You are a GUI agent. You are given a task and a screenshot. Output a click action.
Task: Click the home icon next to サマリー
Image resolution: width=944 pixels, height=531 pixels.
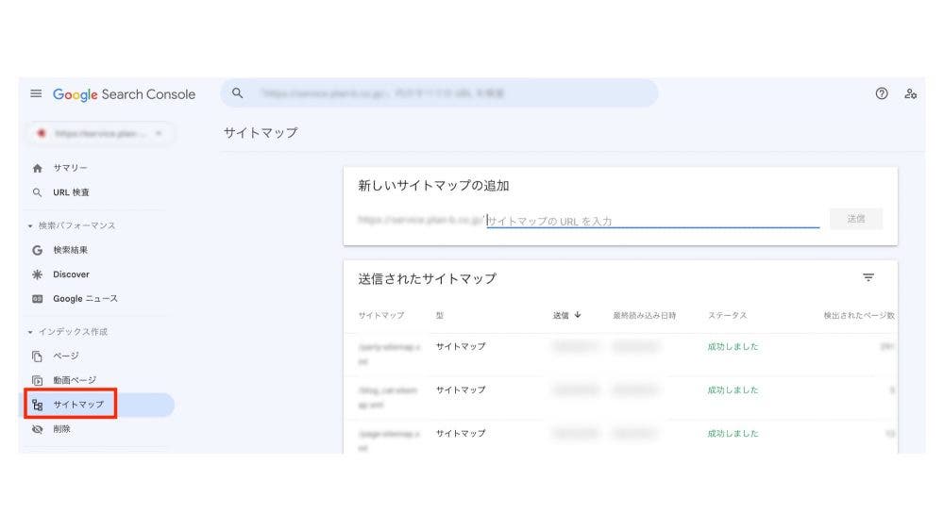[x=37, y=168]
